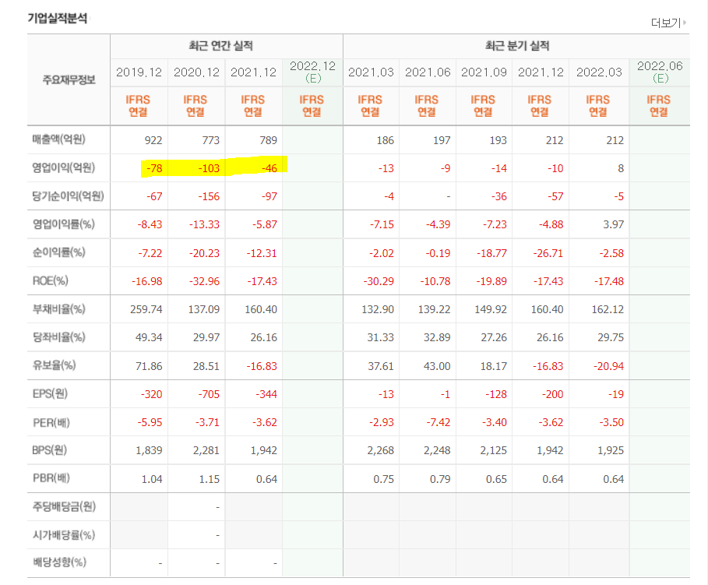Open the 더보기 link

(668, 23)
